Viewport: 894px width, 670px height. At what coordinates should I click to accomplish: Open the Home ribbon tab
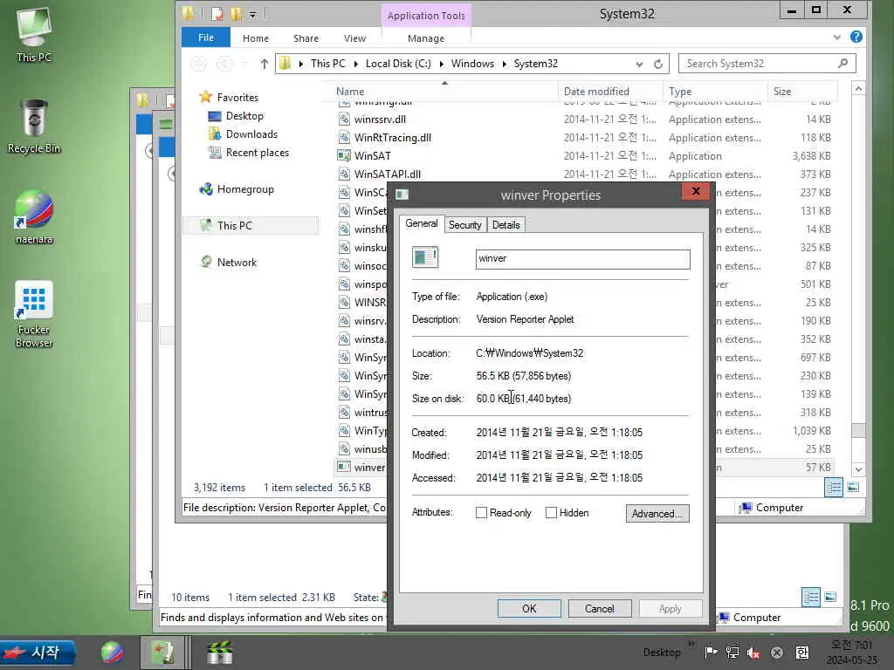pos(256,38)
